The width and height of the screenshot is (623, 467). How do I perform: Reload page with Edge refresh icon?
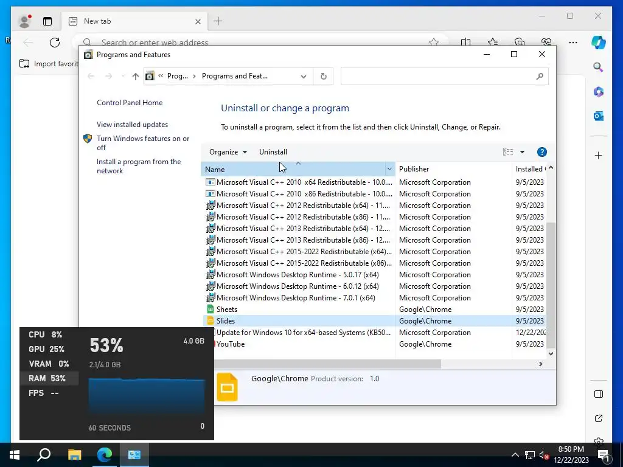pyautogui.click(x=55, y=42)
